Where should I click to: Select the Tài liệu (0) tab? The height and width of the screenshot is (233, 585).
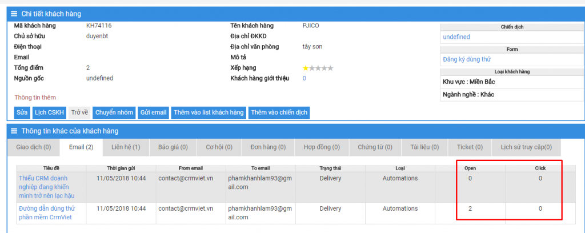click(x=424, y=147)
